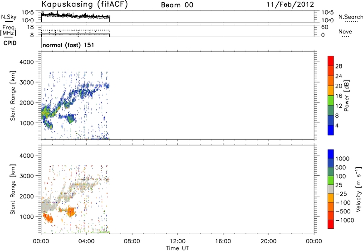The height and width of the screenshot is (251, 363).
Task: Click the 'Freq. [MHz]' axis label
Action: coord(8,31)
